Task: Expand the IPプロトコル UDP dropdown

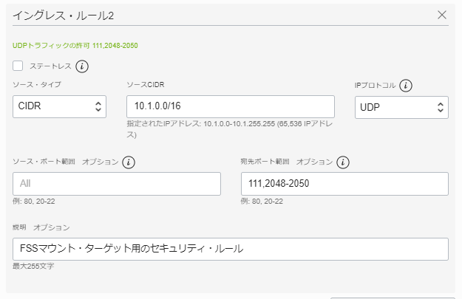Action: pos(401,107)
